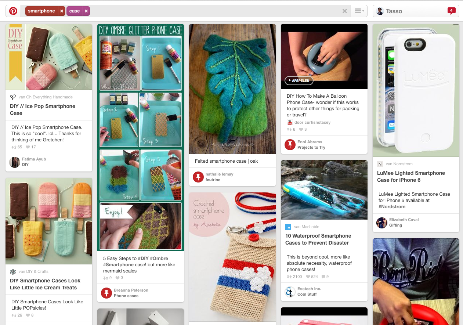Play the balloon phone case video
This screenshot has width=463, height=325.
(x=299, y=81)
